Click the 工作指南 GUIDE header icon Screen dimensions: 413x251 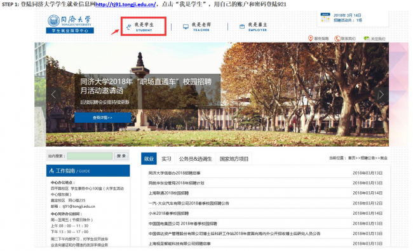(51, 171)
